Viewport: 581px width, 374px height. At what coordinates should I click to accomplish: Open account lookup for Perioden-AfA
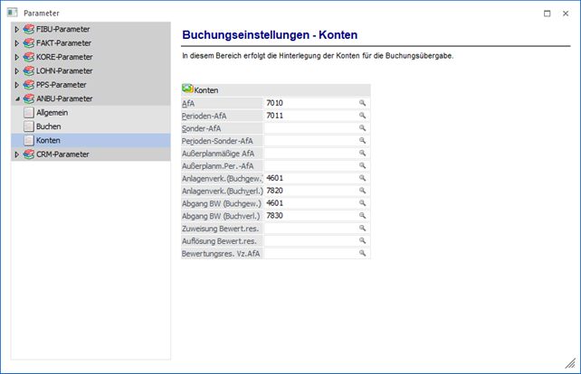coord(363,117)
